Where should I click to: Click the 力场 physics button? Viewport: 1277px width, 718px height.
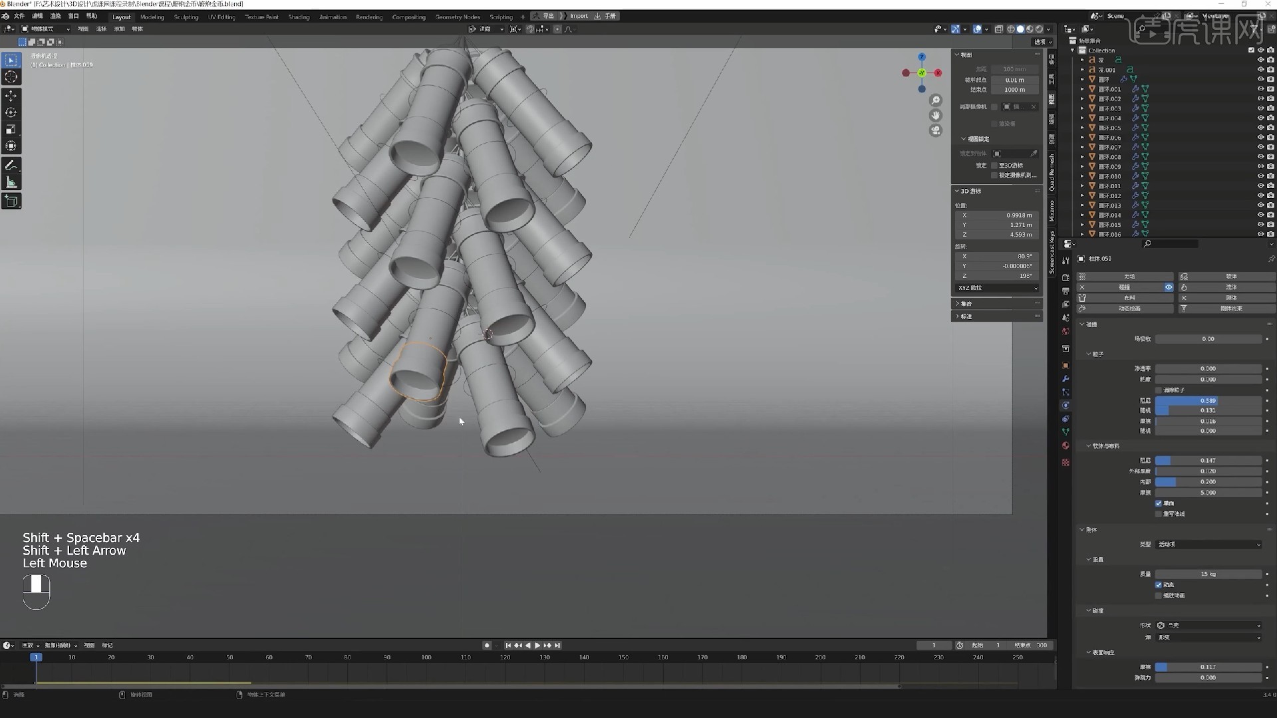(1125, 277)
